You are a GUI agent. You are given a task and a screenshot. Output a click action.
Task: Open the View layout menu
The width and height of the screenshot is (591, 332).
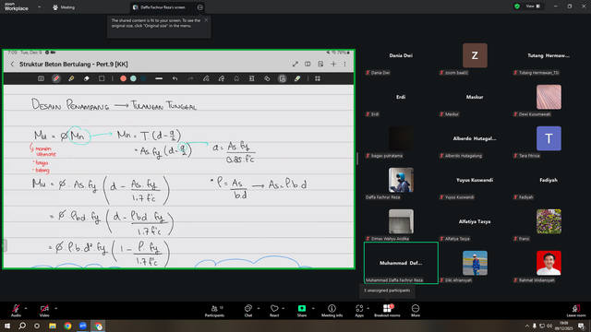pos(534,6)
